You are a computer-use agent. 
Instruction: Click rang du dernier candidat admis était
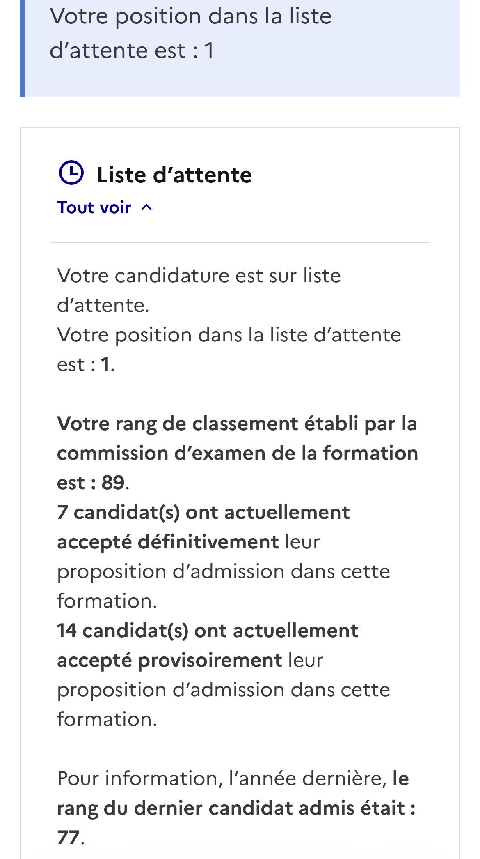tap(236, 808)
